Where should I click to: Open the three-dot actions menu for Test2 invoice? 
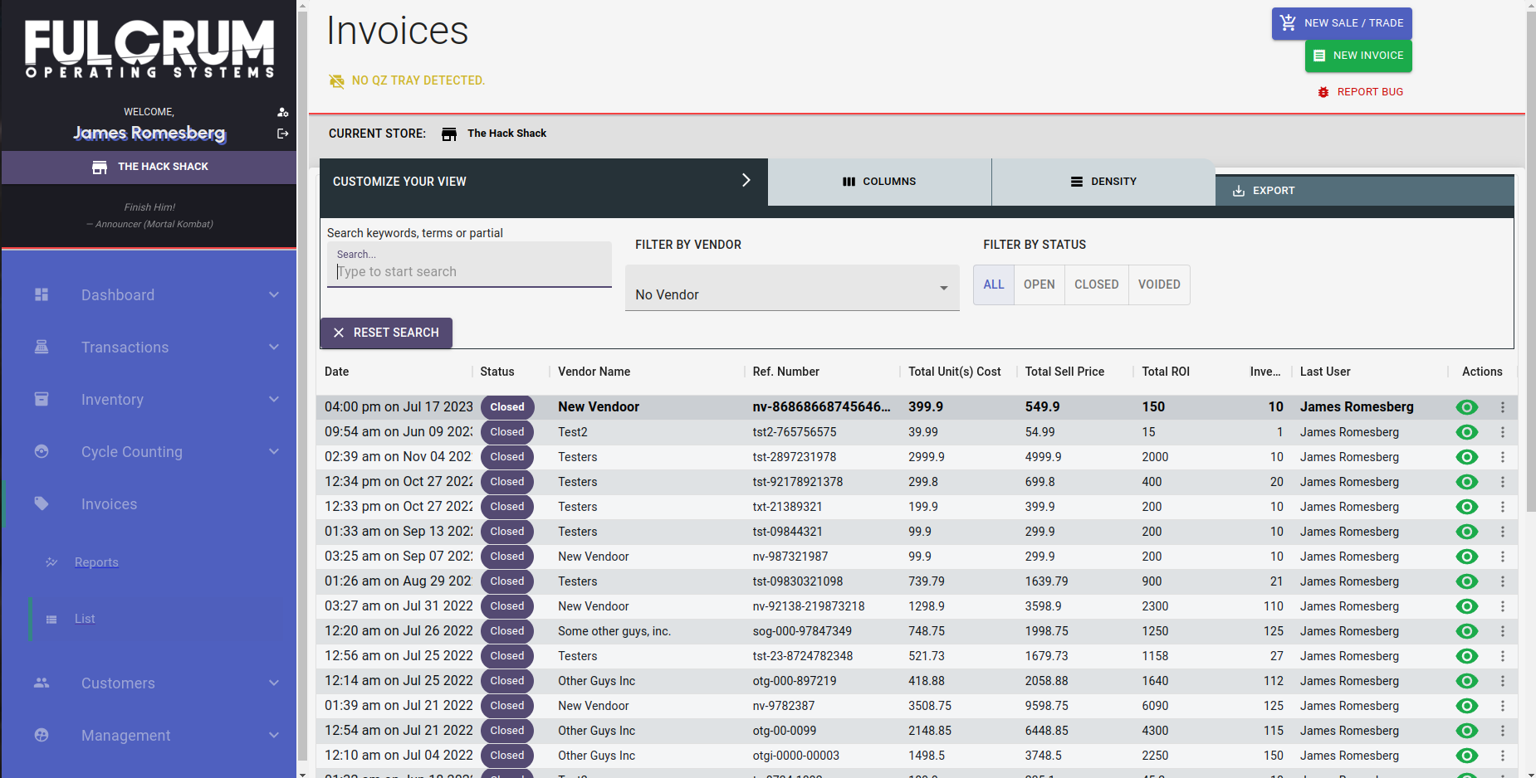point(1502,432)
